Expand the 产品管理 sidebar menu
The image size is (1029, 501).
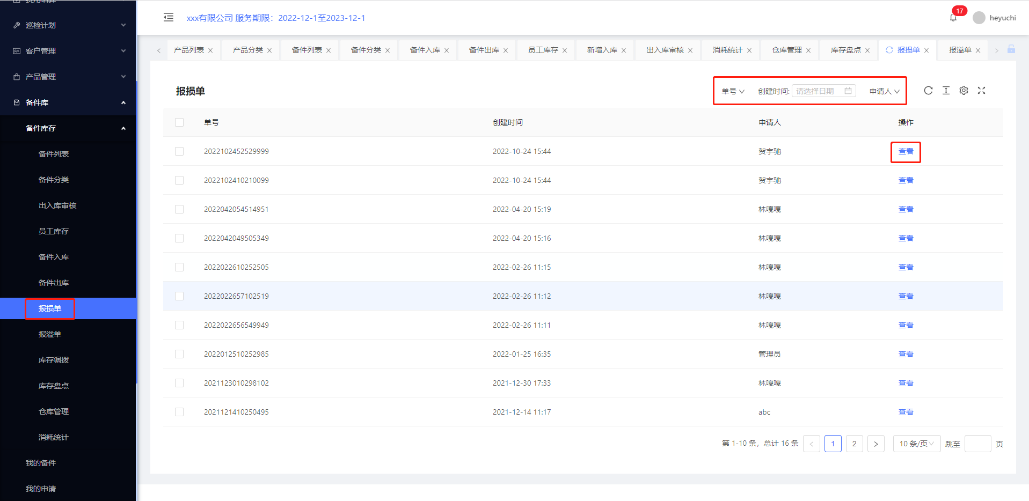coord(68,77)
